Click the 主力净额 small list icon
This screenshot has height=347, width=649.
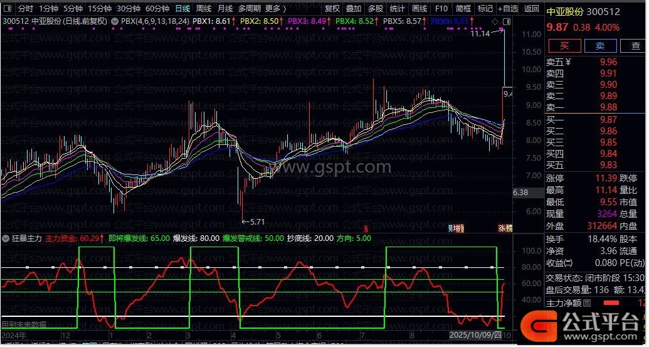coord(587,304)
